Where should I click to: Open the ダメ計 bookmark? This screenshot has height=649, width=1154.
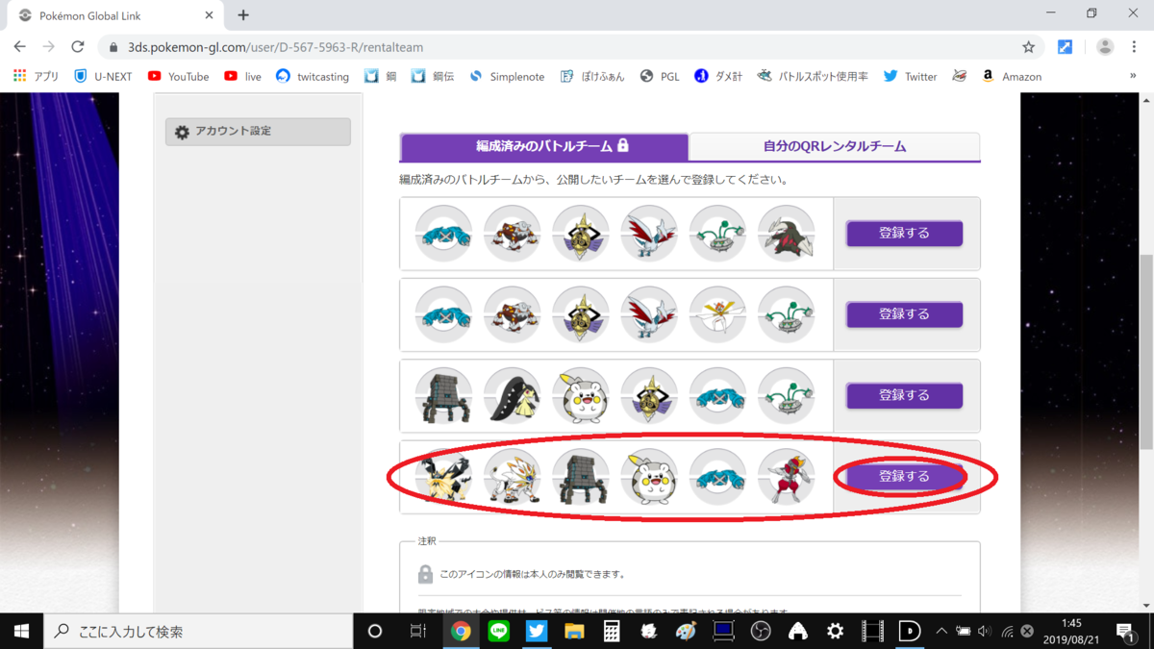717,76
